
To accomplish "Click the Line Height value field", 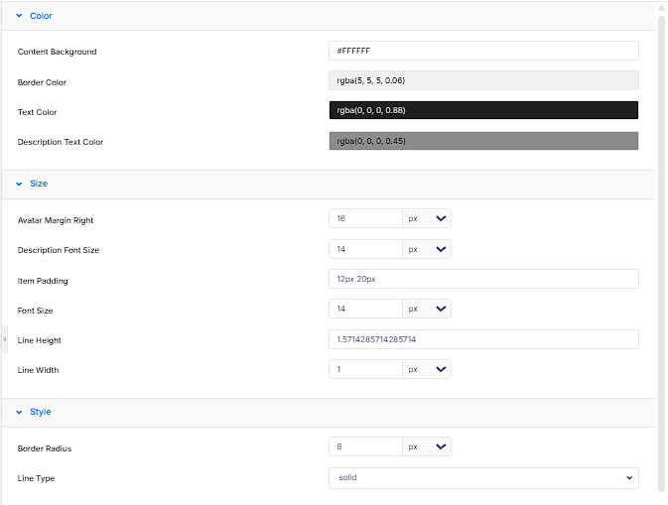I will pos(483,339).
